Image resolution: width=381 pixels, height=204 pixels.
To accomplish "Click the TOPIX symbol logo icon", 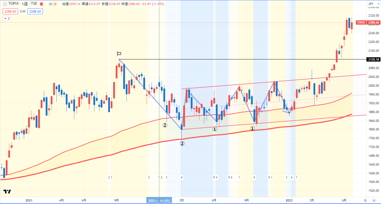I will (5, 4).
